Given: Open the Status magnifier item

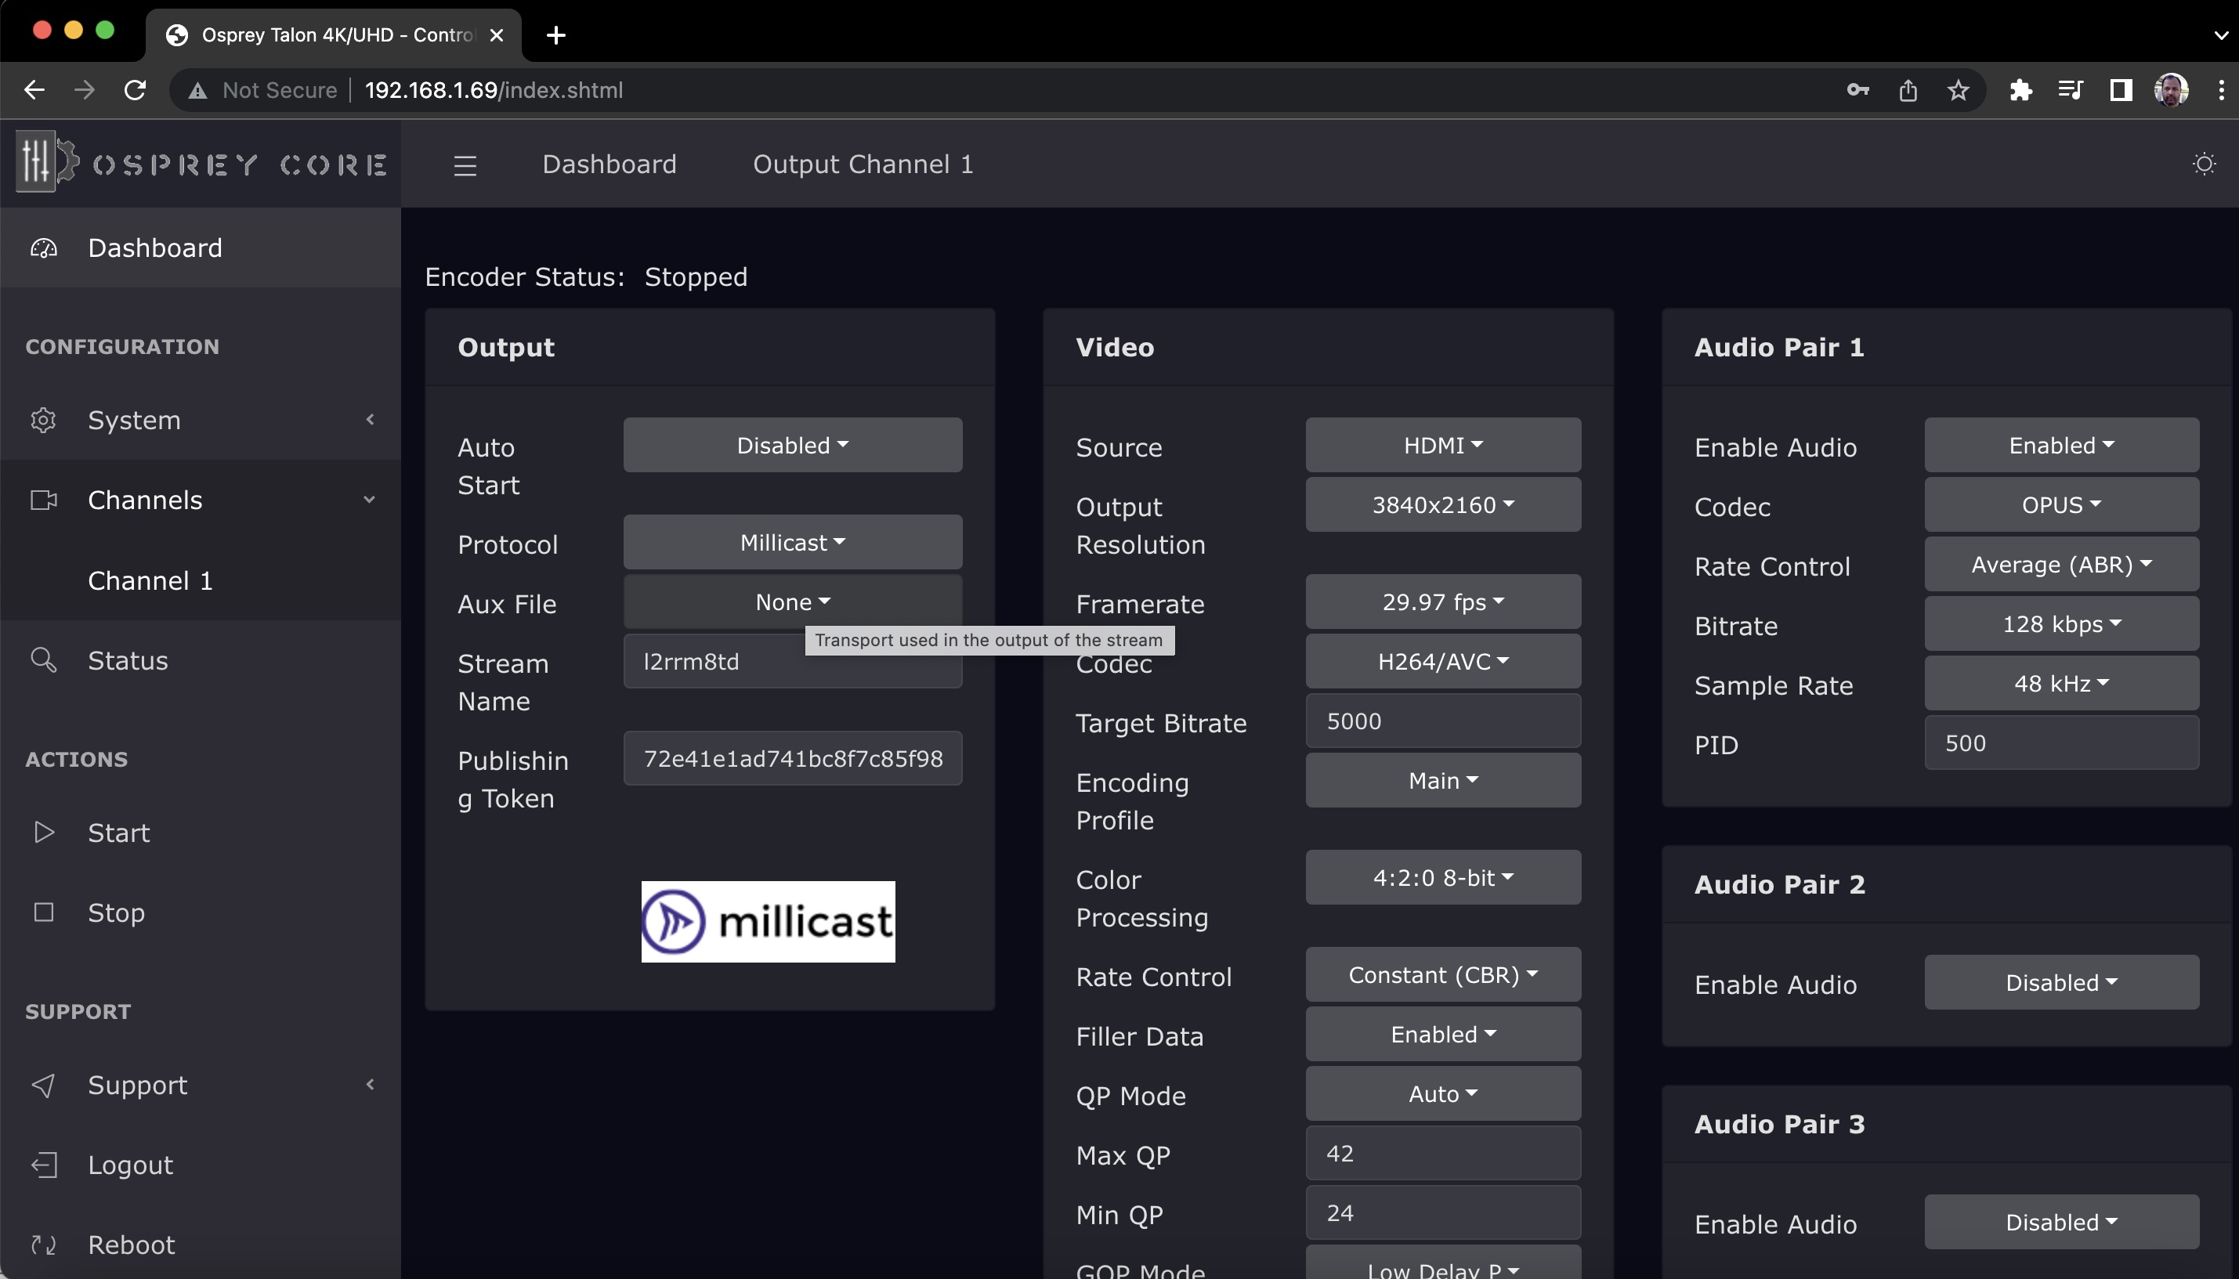Looking at the screenshot, I should tap(128, 659).
